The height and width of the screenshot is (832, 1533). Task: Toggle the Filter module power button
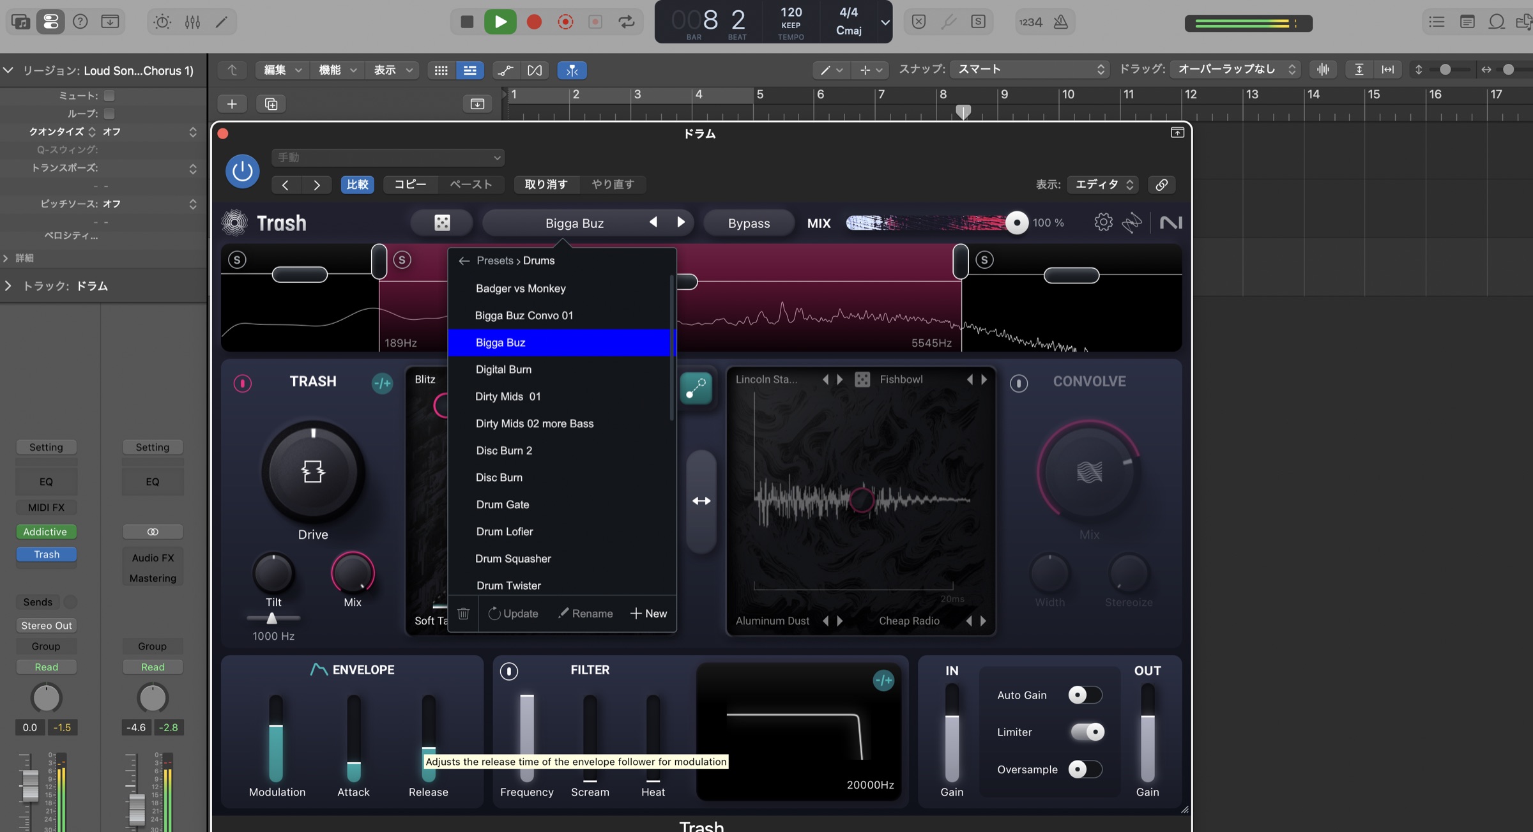tap(508, 671)
